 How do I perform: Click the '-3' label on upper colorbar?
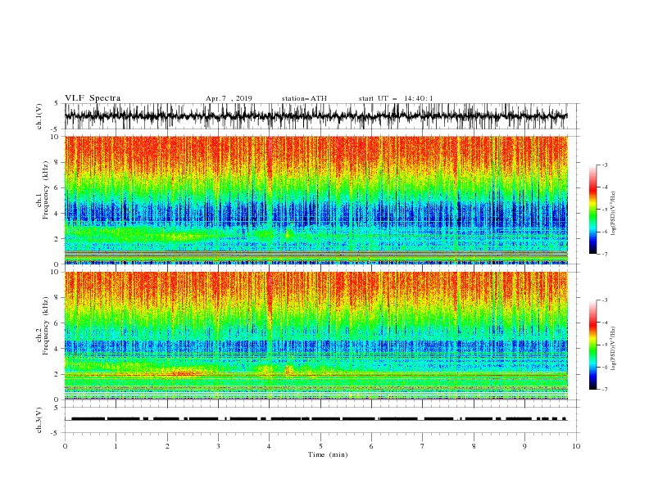pyautogui.click(x=604, y=165)
